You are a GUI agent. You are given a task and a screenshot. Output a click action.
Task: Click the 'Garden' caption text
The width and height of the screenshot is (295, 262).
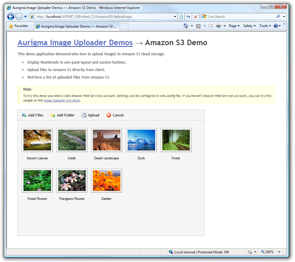click(x=106, y=199)
